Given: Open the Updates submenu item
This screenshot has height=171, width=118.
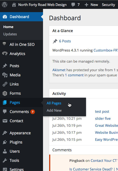Looking at the screenshot, I should [10, 34].
